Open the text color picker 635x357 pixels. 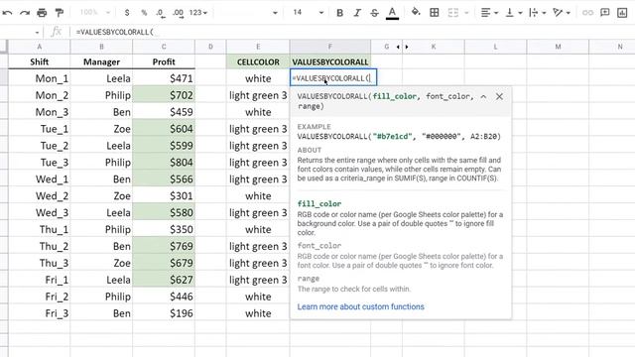392,13
